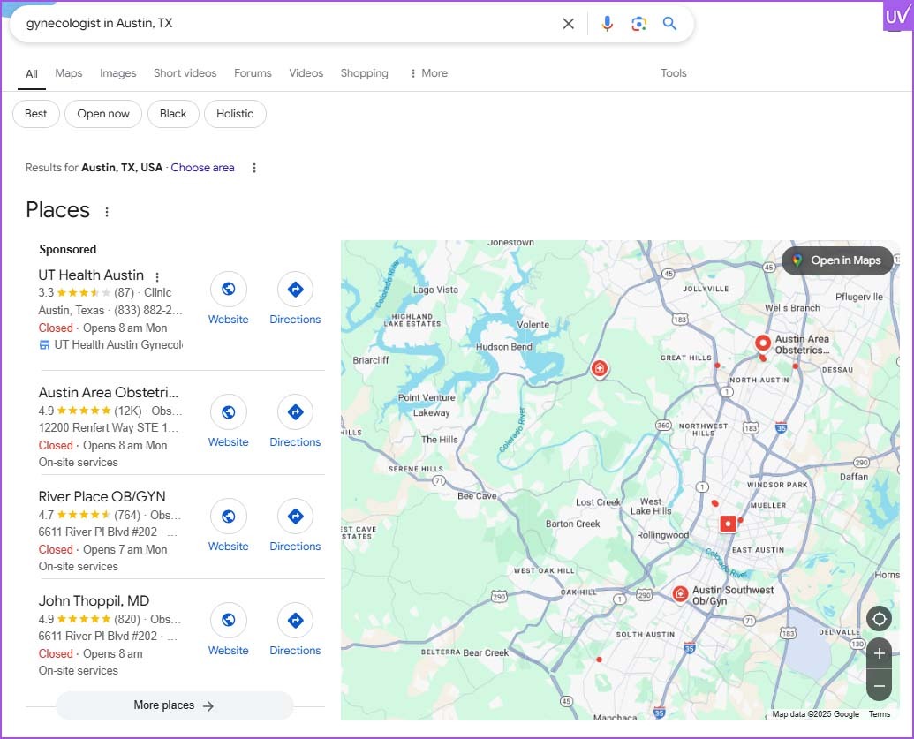Click the Directions icon for Austin Area Obstetrics
The width and height of the screenshot is (914, 739).
(x=296, y=412)
